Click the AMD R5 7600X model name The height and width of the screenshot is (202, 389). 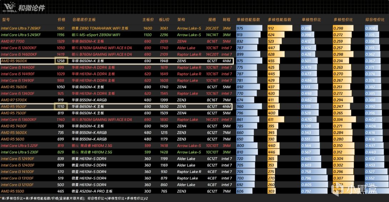click(14, 87)
